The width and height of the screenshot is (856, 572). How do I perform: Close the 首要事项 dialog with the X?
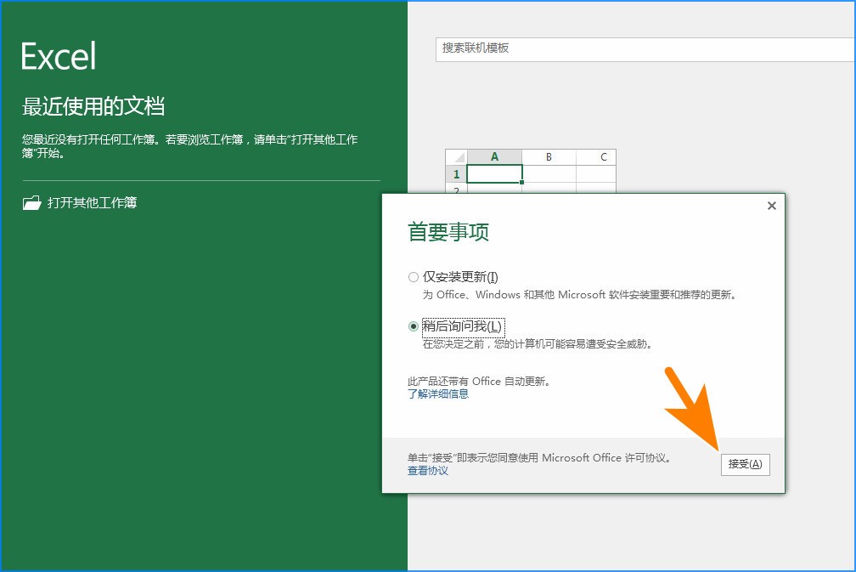tap(771, 206)
